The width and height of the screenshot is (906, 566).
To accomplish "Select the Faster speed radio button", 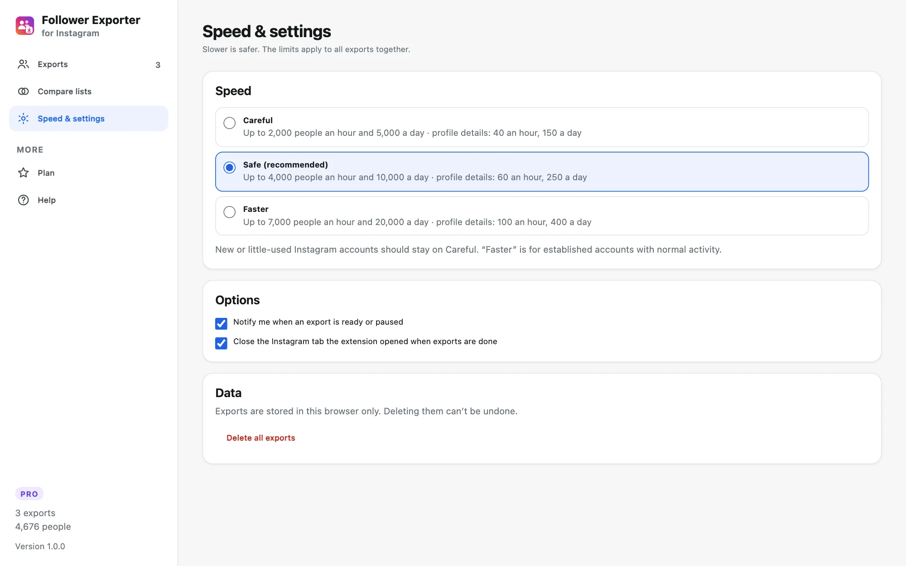I will point(230,212).
